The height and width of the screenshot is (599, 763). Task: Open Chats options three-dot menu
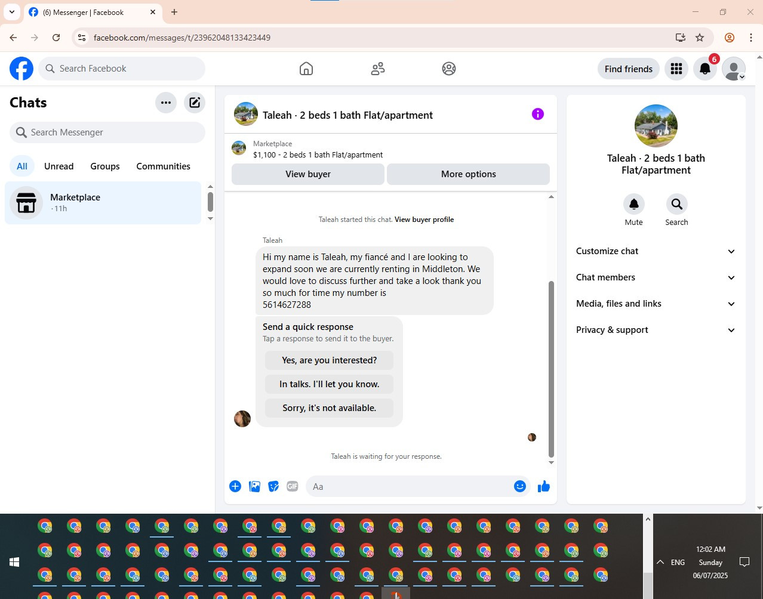[166, 103]
